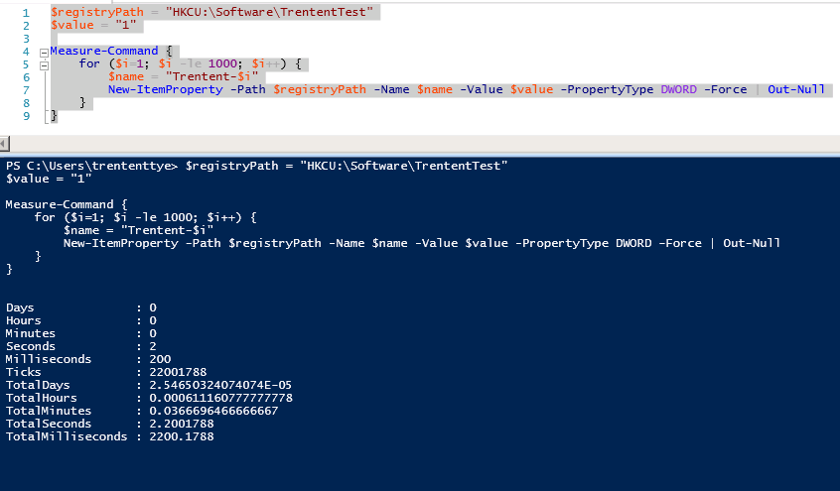Click Out-Null in the script editor

[796, 89]
